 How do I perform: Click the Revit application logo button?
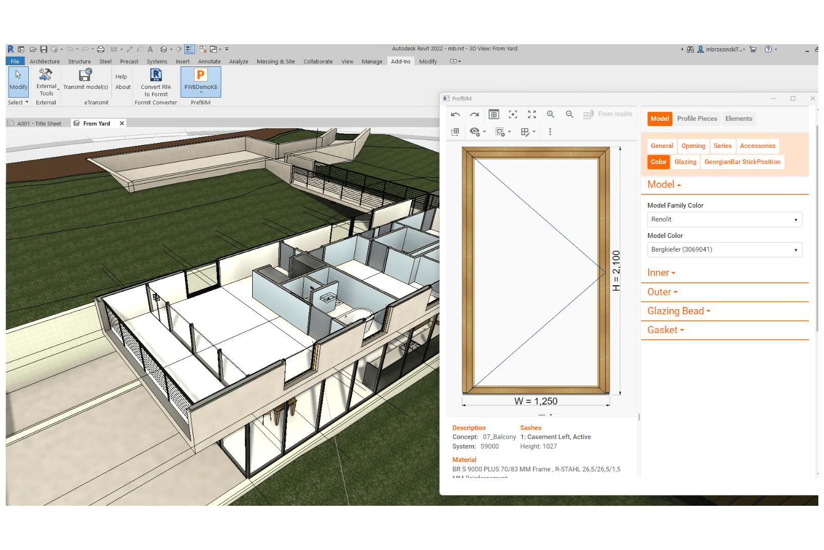click(10, 49)
